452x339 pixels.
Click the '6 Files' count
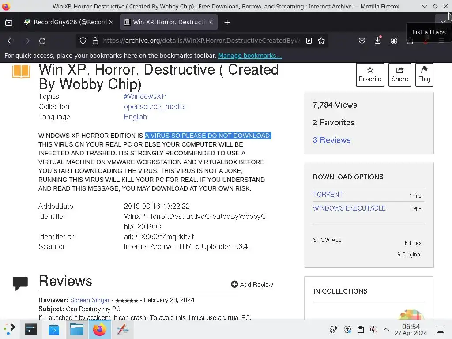pyautogui.click(x=413, y=243)
